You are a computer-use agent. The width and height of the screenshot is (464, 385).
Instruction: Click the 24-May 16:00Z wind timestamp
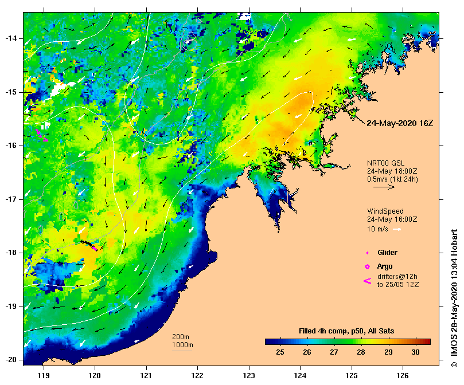(x=392, y=219)
